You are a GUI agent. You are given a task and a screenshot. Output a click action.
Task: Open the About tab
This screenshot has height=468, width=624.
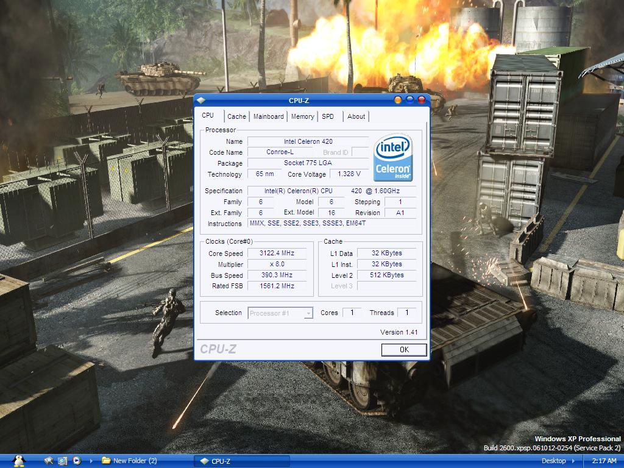[356, 116]
